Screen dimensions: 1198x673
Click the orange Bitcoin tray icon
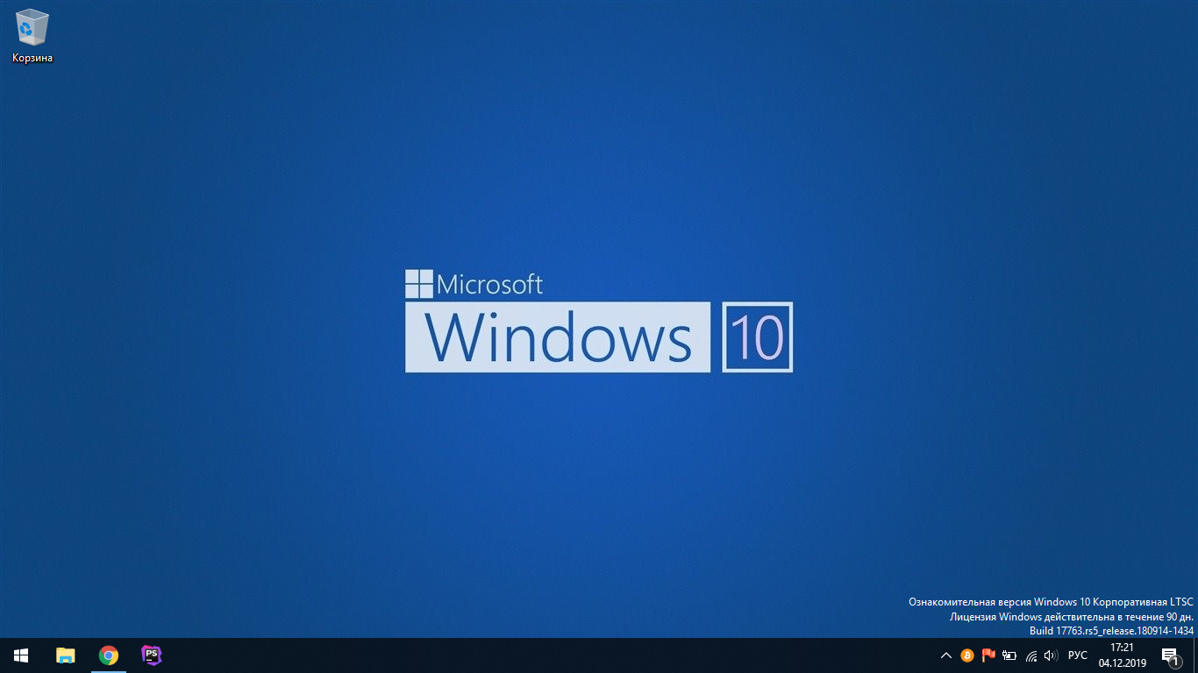click(967, 655)
